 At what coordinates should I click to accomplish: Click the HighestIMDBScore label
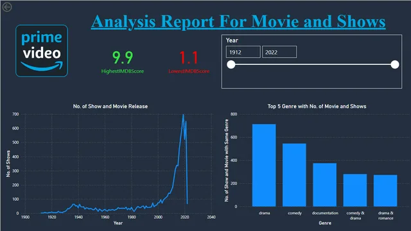(123, 71)
